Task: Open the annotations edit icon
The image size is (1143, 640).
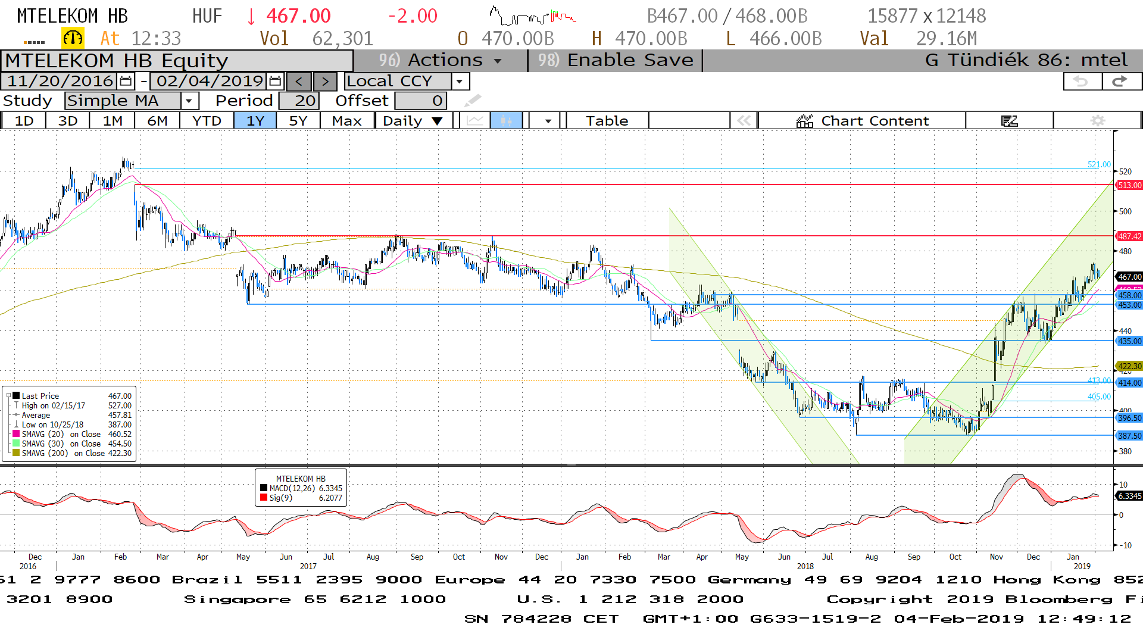Action: [x=1010, y=121]
